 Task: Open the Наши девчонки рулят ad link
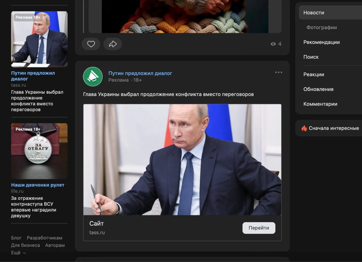coord(38,185)
